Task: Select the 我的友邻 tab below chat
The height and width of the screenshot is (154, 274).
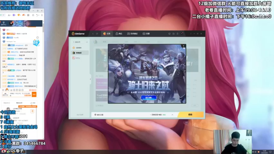Action: 20,103
